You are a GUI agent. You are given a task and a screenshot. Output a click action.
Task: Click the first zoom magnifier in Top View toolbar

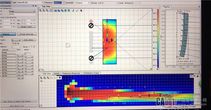pos(40,11)
